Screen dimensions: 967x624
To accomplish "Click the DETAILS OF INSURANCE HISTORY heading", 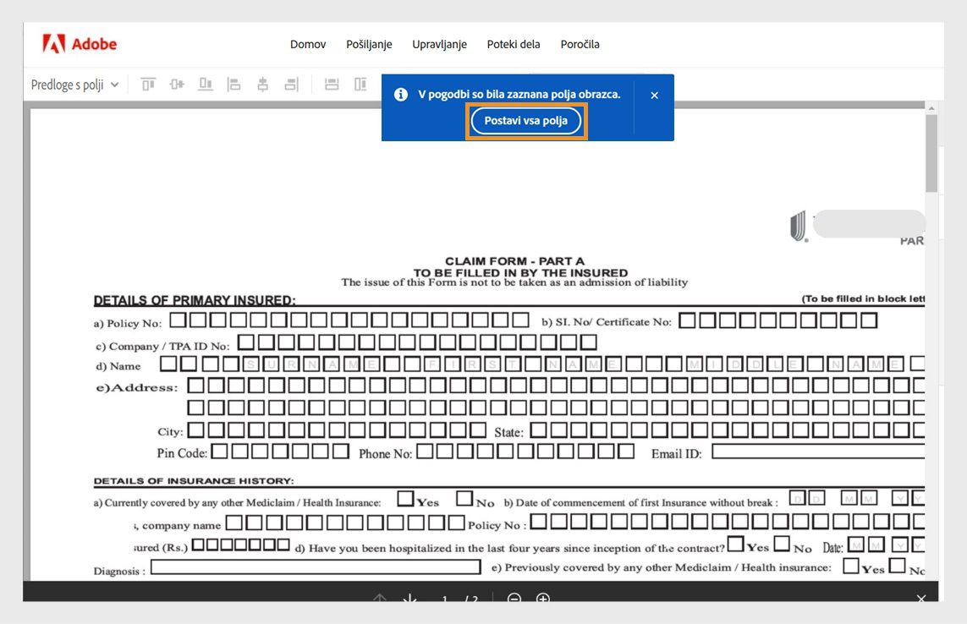I will coord(194,481).
